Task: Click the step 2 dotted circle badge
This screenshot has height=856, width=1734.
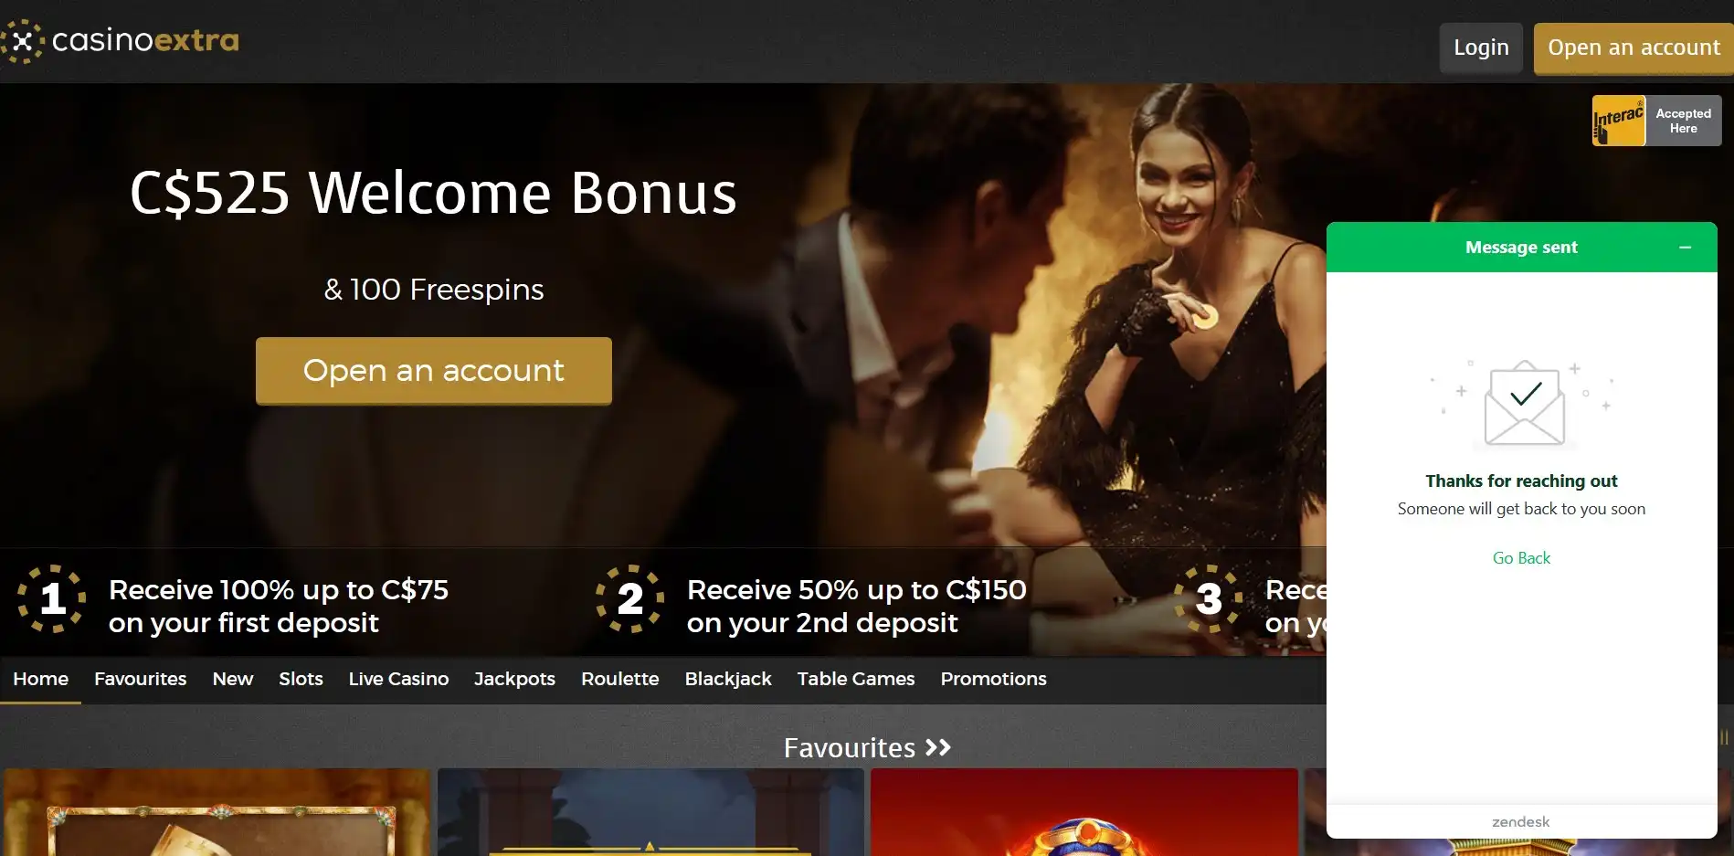Action: (x=630, y=598)
